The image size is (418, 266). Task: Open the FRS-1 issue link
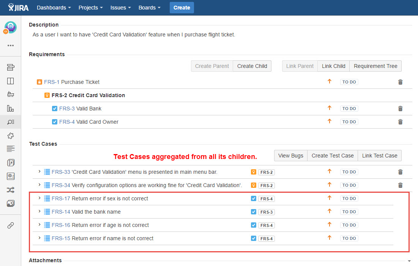pos(52,82)
